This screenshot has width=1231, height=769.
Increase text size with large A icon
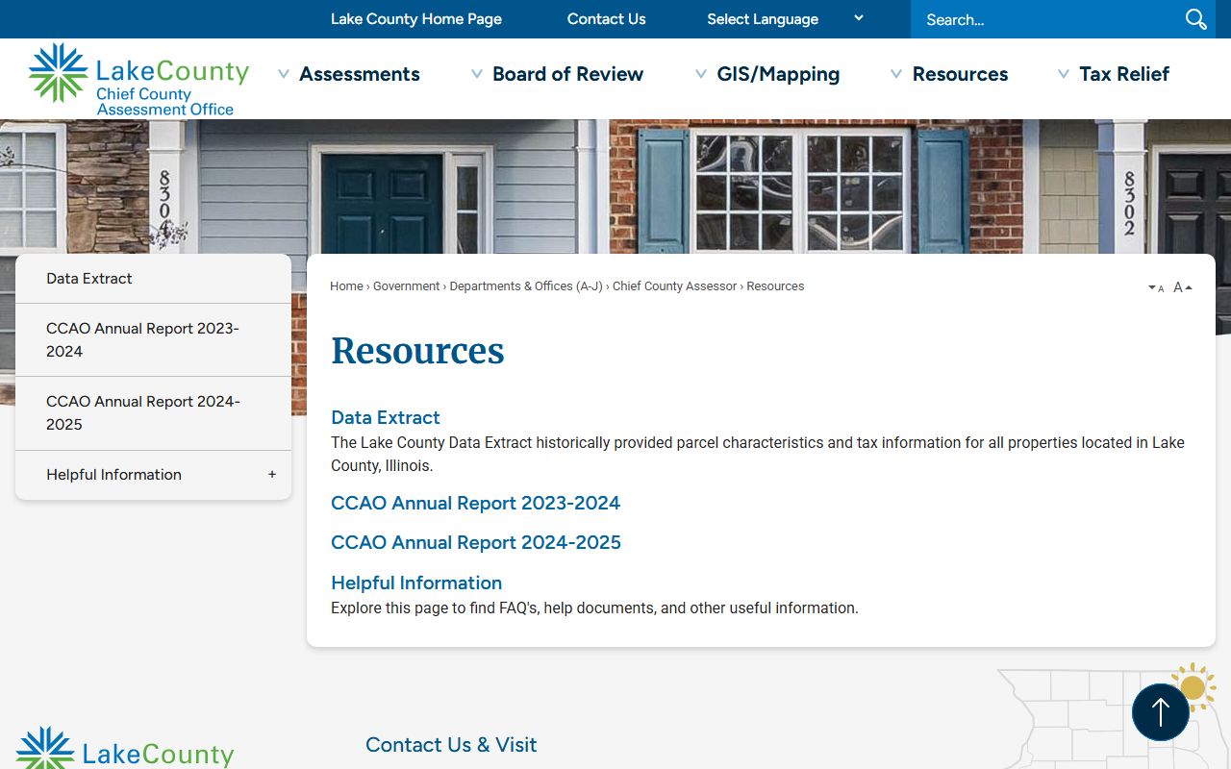pyautogui.click(x=1183, y=287)
